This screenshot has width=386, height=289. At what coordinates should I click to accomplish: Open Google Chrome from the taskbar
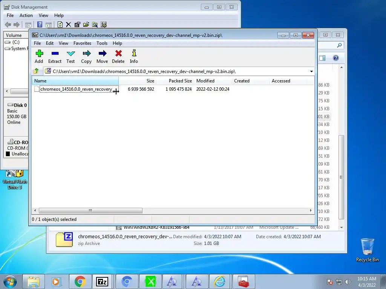pyautogui.click(x=80, y=281)
